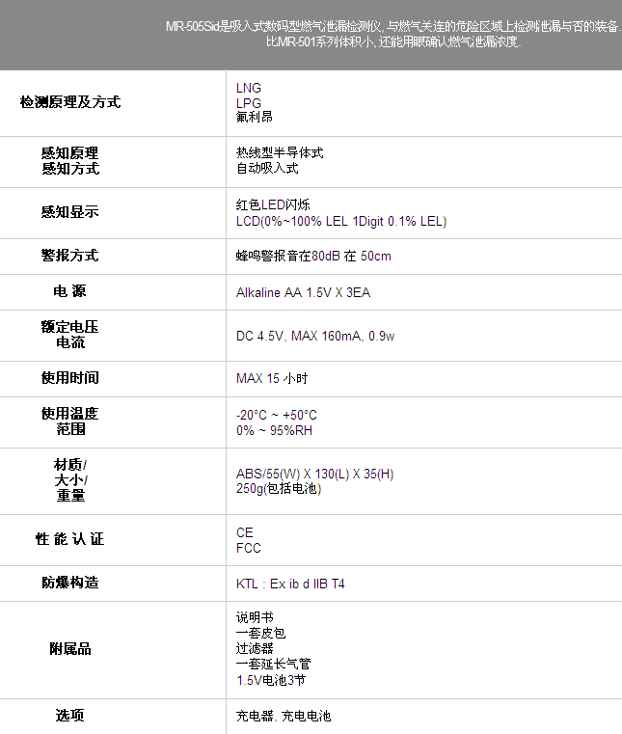Select the label 防爆构造
Image resolution: width=622 pixels, height=734 pixels.
click(70, 583)
